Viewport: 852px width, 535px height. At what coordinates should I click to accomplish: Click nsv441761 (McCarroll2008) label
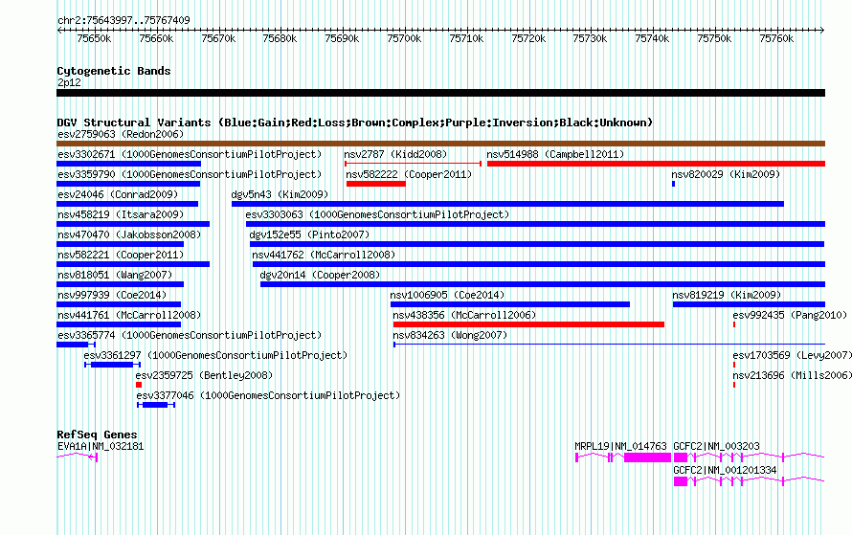(x=129, y=315)
